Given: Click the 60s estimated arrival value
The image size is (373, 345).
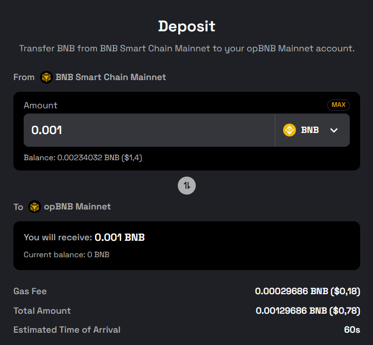Looking at the screenshot, I should 352,330.
